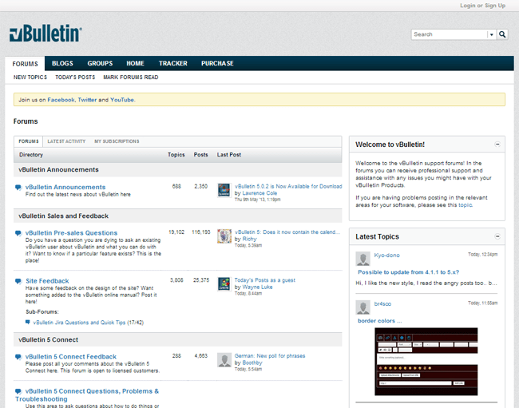
Task: Click Kyo-dono's default avatar icon
Action: pos(363,259)
